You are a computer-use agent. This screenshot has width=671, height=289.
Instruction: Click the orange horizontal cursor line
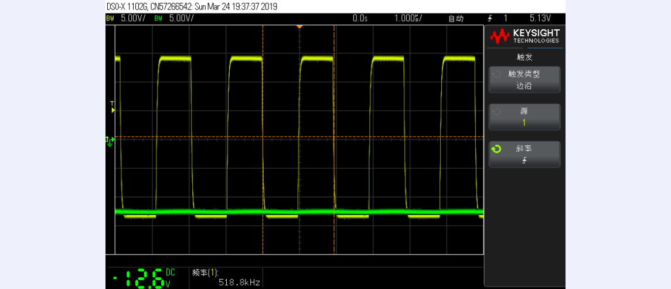pyautogui.click(x=299, y=137)
